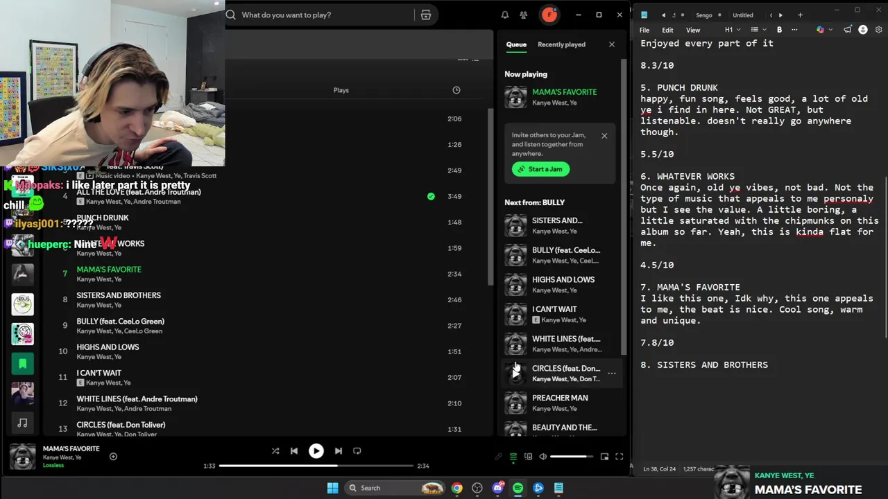Open the View menu in Notepad
The width and height of the screenshot is (888, 499).
tap(693, 30)
